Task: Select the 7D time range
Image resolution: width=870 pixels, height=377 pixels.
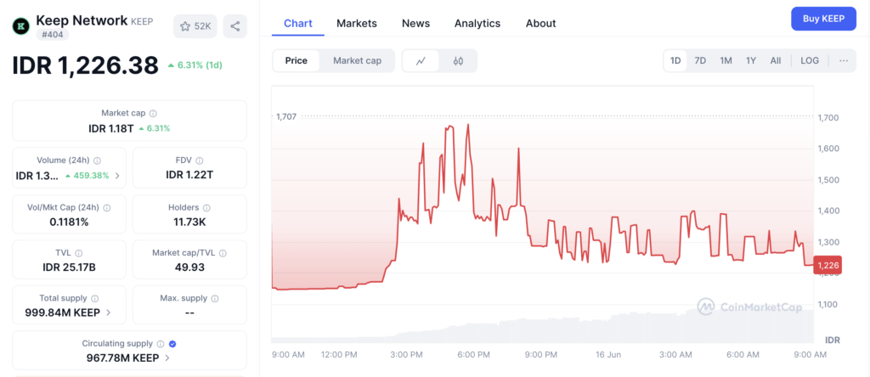Action: [x=700, y=61]
